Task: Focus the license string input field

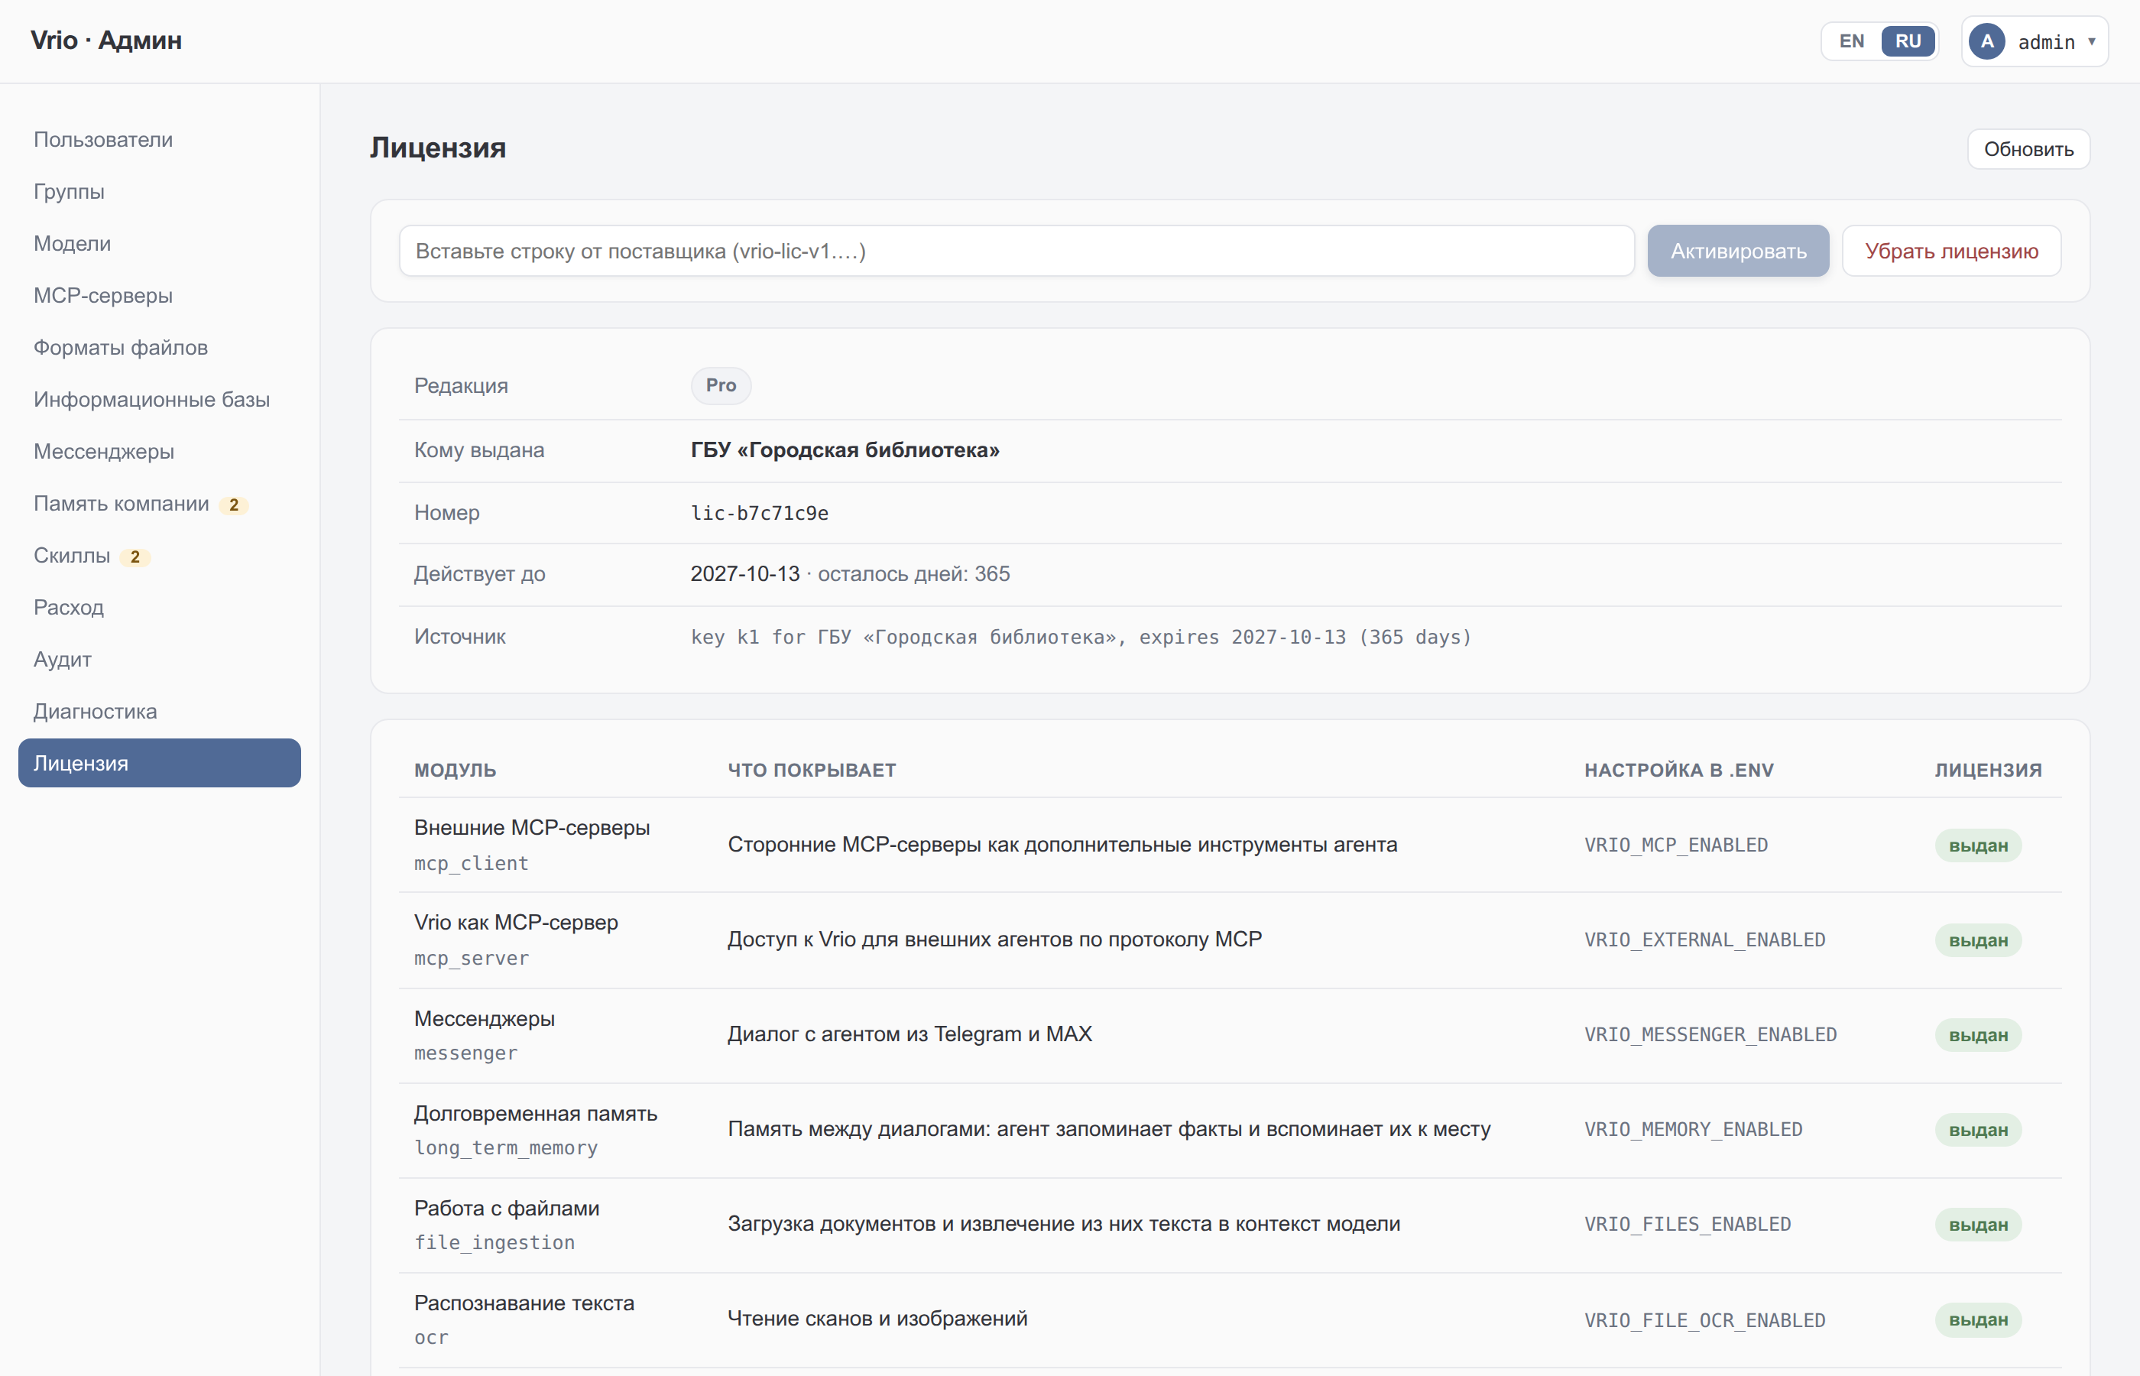Action: [1016, 251]
